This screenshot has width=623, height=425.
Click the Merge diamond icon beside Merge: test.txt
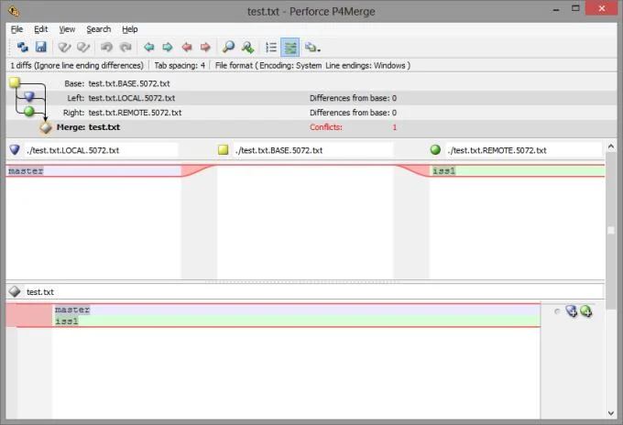point(46,127)
